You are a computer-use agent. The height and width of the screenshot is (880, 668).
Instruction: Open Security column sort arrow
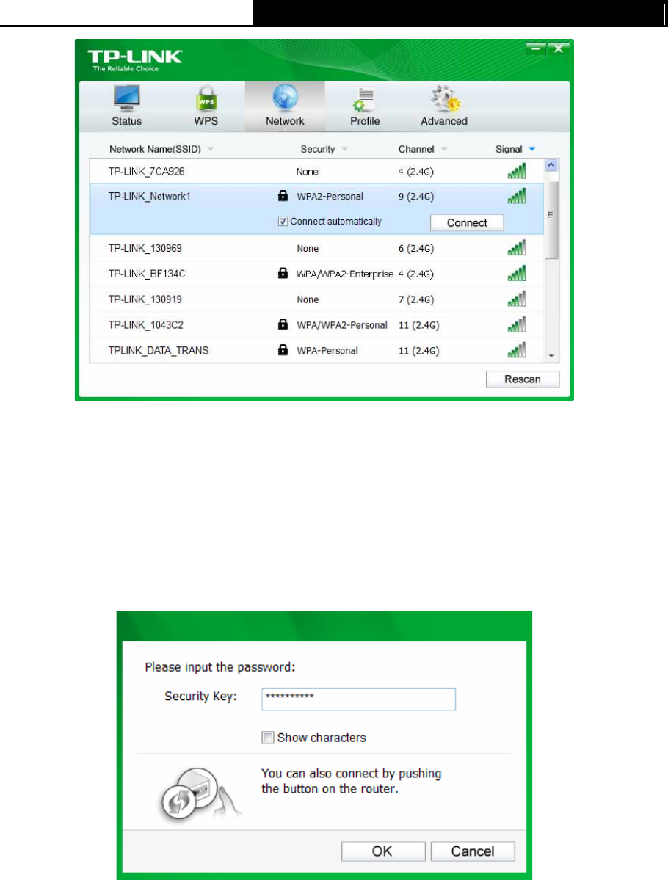tap(345, 149)
